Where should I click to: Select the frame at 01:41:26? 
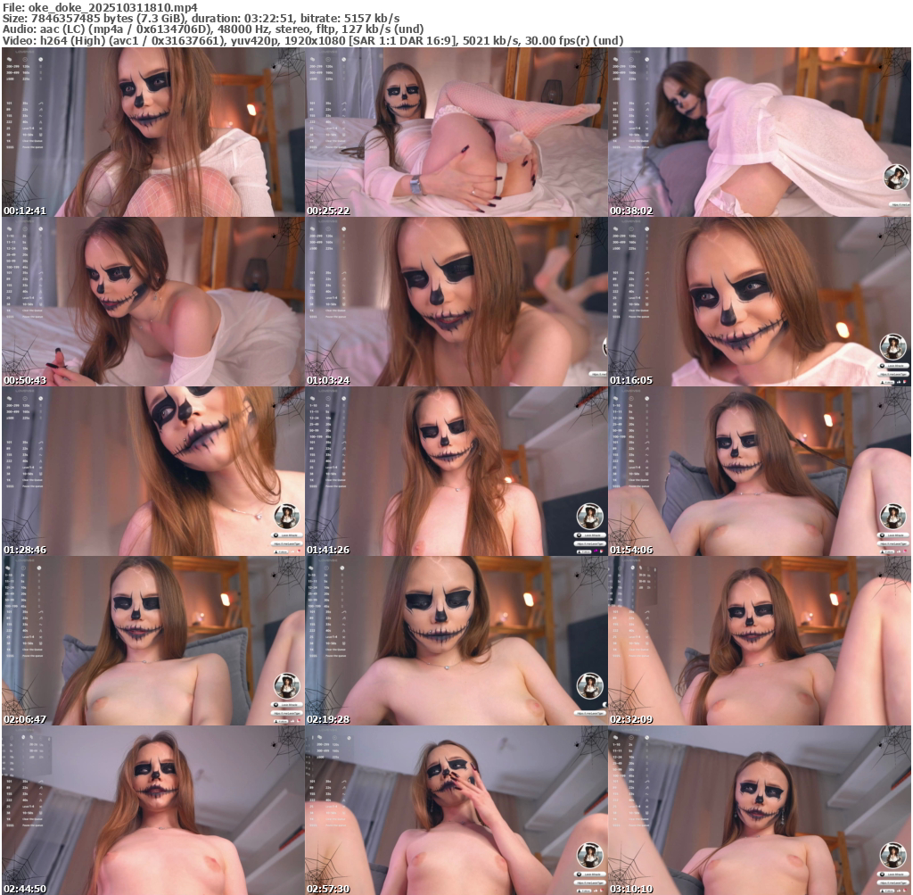(x=456, y=471)
